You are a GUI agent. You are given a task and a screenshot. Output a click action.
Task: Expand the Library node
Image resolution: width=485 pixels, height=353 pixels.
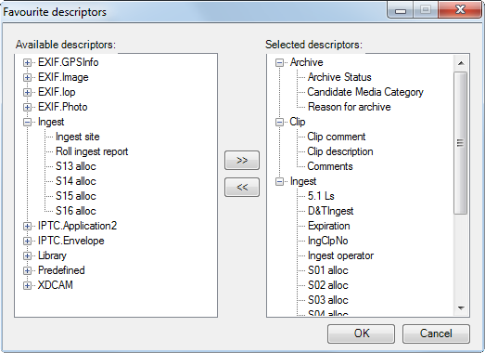27,256
